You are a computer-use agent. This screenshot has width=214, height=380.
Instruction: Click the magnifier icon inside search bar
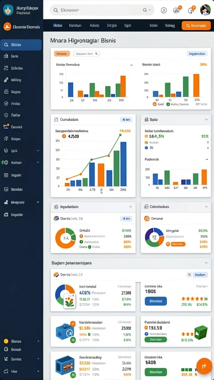pyautogui.click(x=56, y=10)
